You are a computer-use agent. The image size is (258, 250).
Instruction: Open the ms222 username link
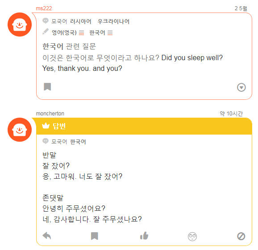coord(44,8)
